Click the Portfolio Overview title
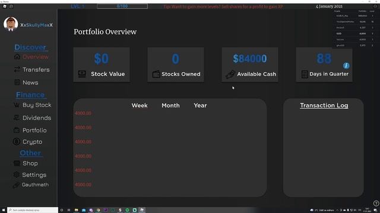This screenshot has height=213, width=380. pos(105,32)
